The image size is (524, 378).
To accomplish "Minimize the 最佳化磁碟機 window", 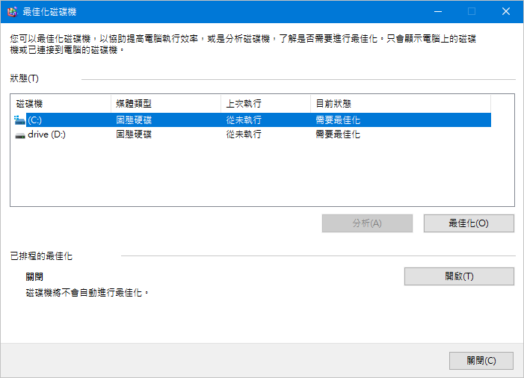I will 438,12.
